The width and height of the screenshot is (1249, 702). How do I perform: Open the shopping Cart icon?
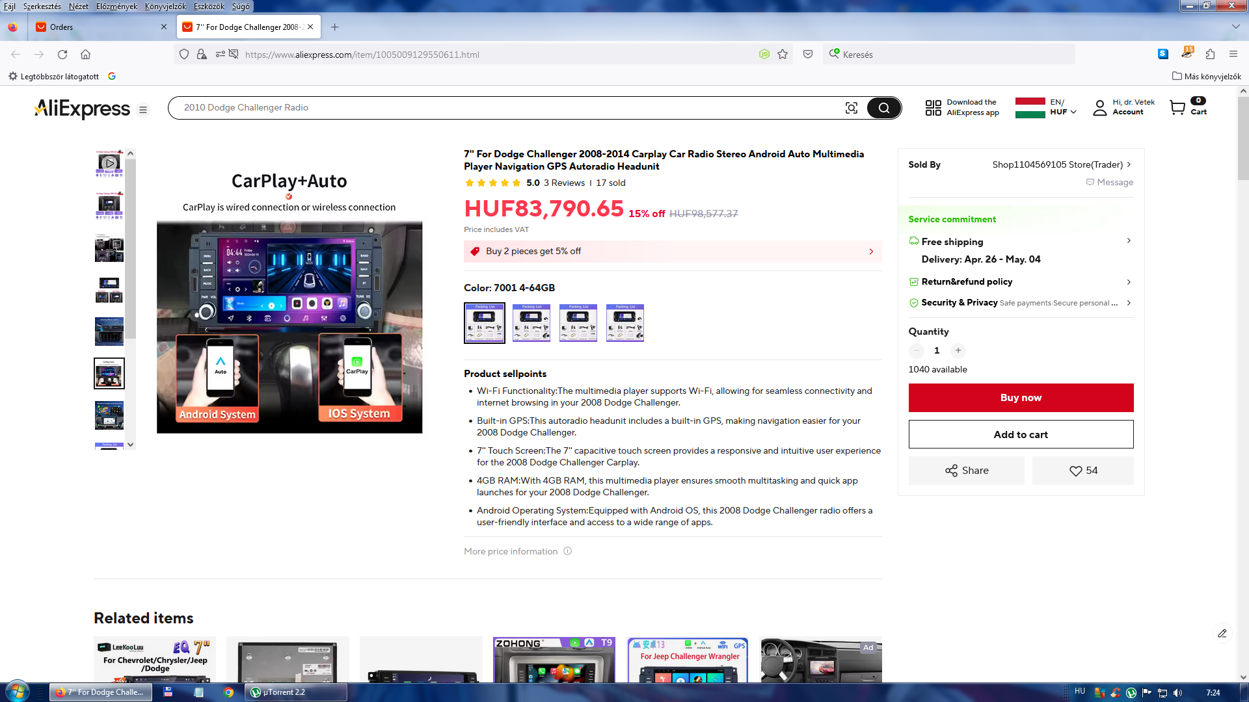click(x=1177, y=108)
